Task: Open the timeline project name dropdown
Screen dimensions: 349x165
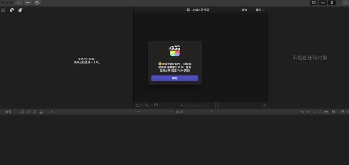Action: (x=171, y=112)
